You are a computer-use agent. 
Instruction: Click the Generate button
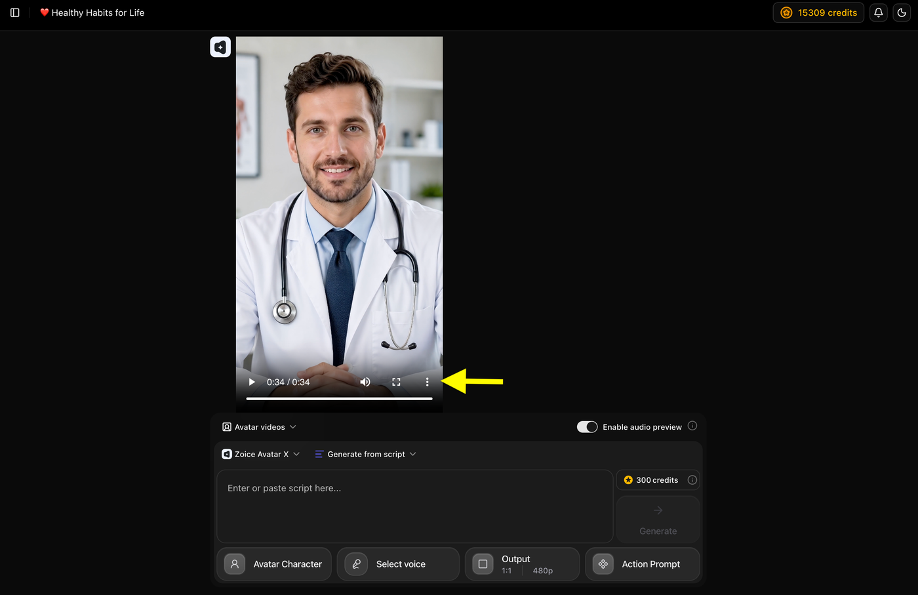[x=658, y=520]
